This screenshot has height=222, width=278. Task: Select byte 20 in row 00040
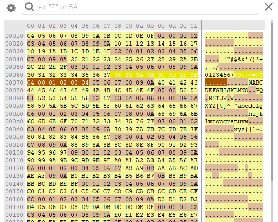[74, 59]
